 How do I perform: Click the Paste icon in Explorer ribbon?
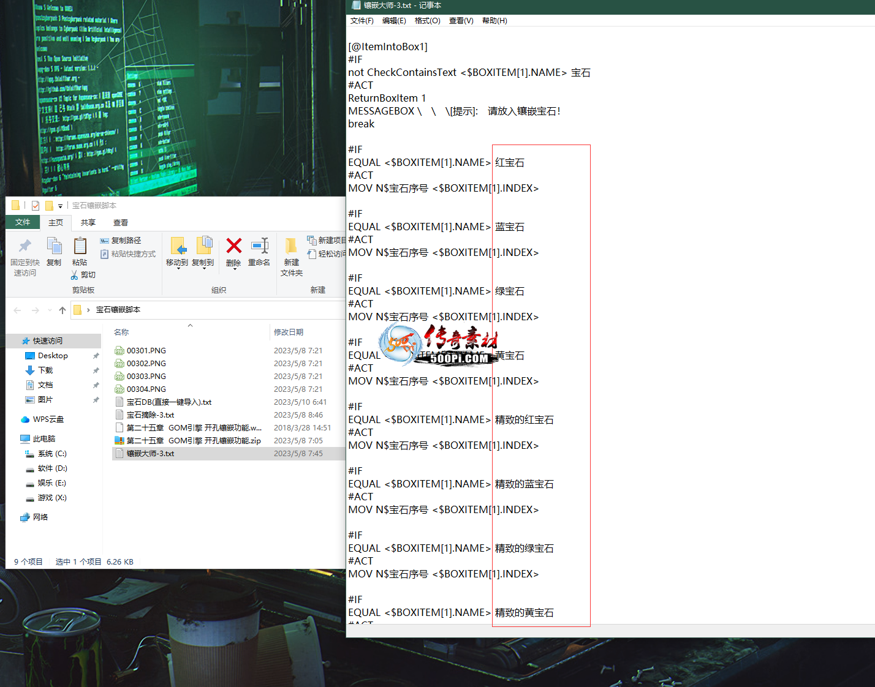80,246
